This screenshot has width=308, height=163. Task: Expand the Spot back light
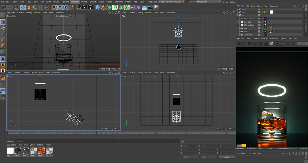point(239,22)
